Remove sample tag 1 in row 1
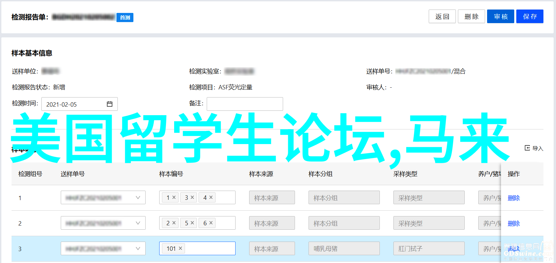 174,197
